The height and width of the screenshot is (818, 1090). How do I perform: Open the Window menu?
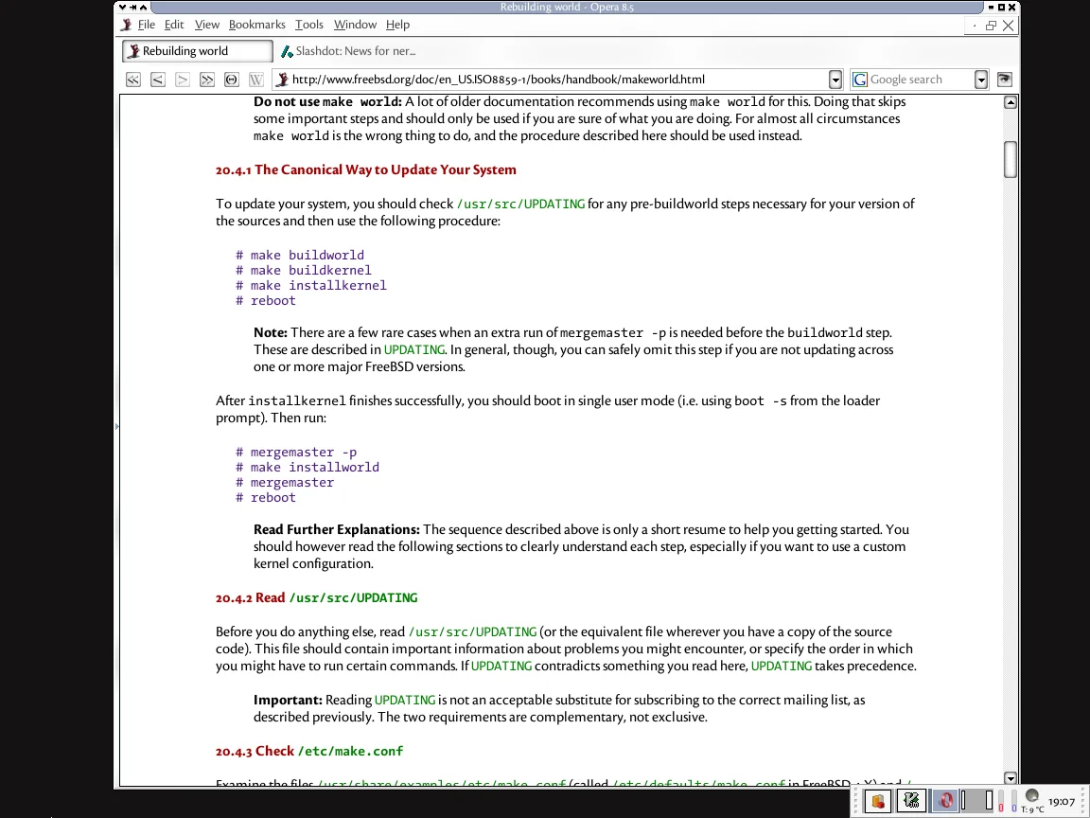355,25
